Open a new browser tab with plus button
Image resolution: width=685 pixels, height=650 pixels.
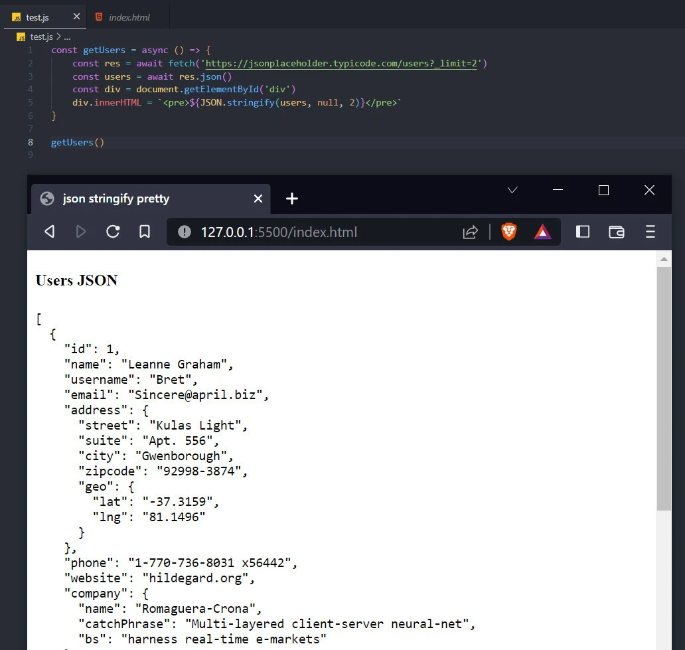(x=292, y=197)
